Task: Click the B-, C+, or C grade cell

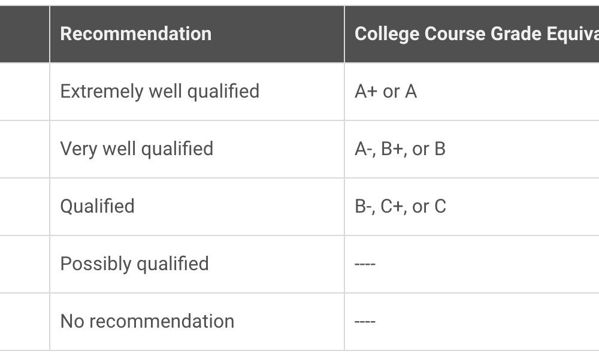Action: [x=472, y=207]
